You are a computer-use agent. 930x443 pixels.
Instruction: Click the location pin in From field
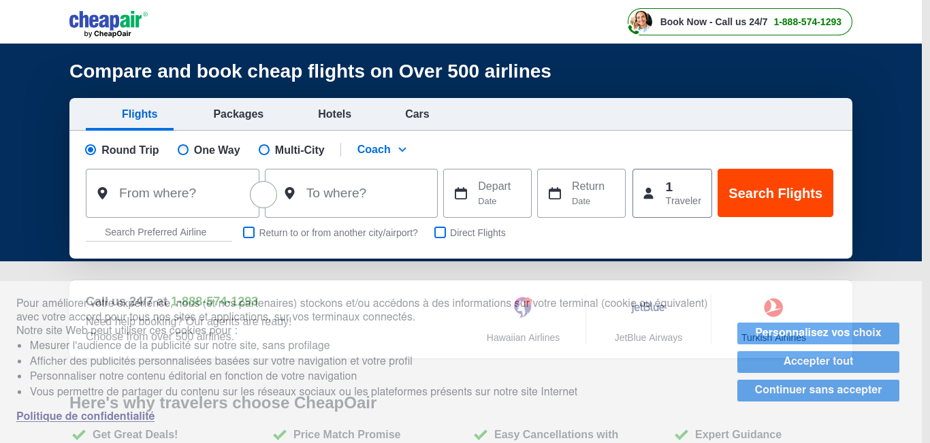pyautogui.click(x=103, y=193)
